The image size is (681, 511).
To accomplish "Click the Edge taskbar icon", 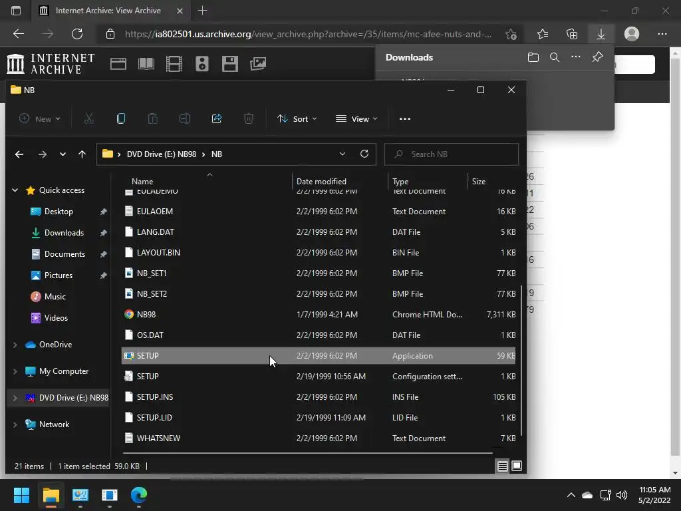I will pyautogui.click(x=139, y=495).
